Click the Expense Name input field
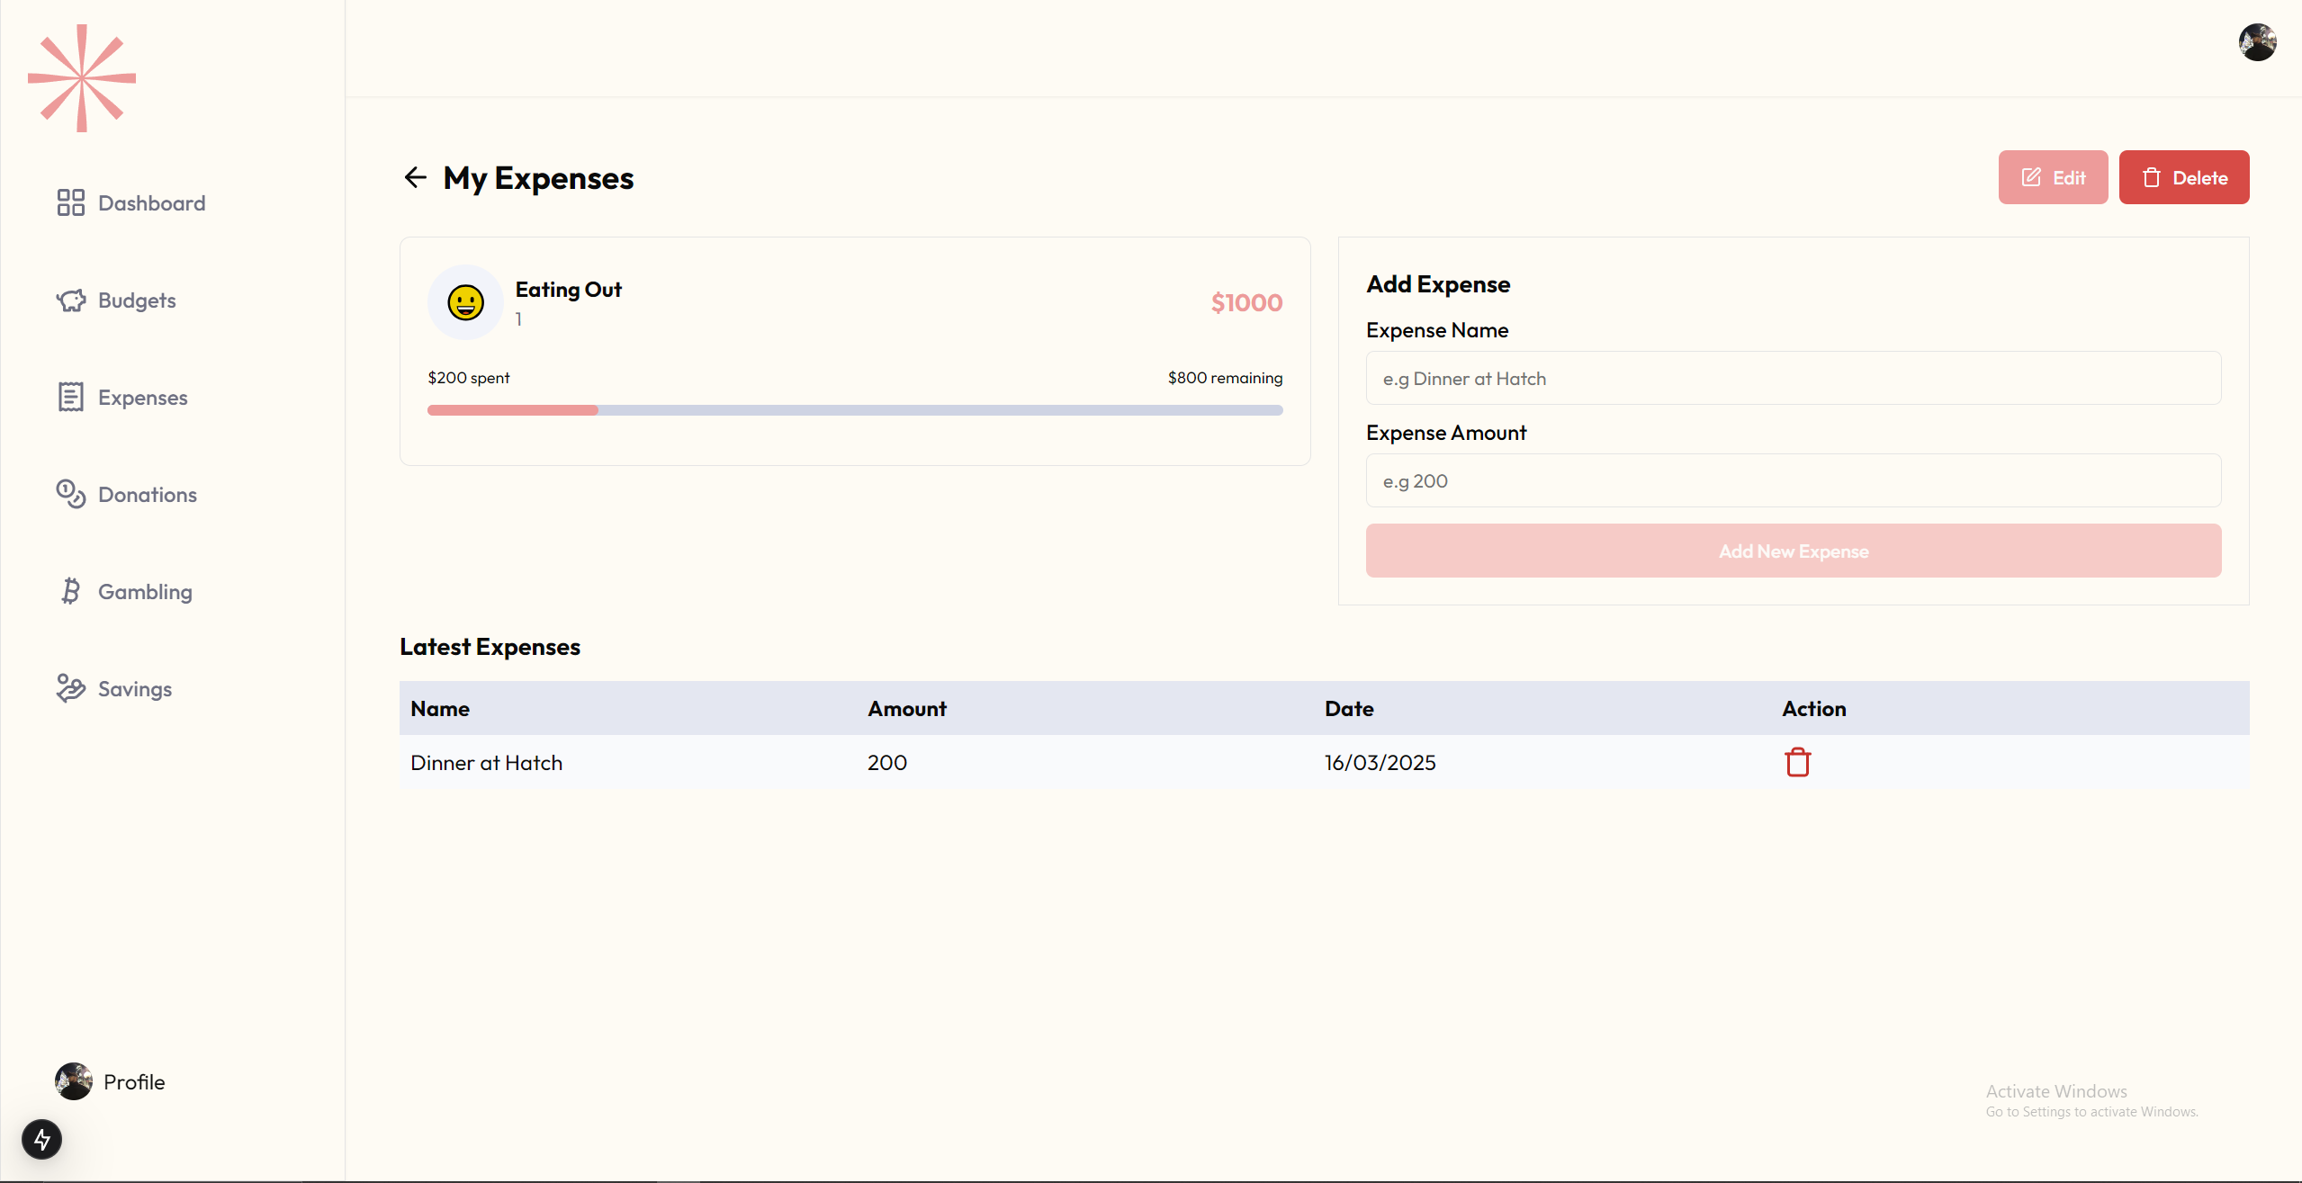The image size is (2302, 1183). tap(1793, 379)
